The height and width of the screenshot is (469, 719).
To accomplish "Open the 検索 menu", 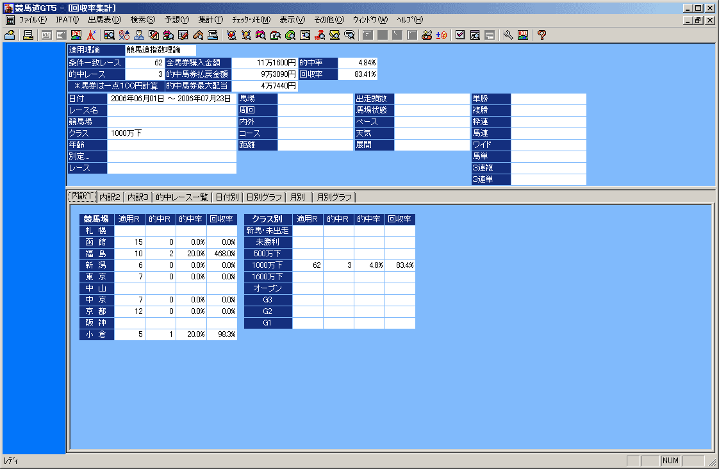I will pos(142,20).
